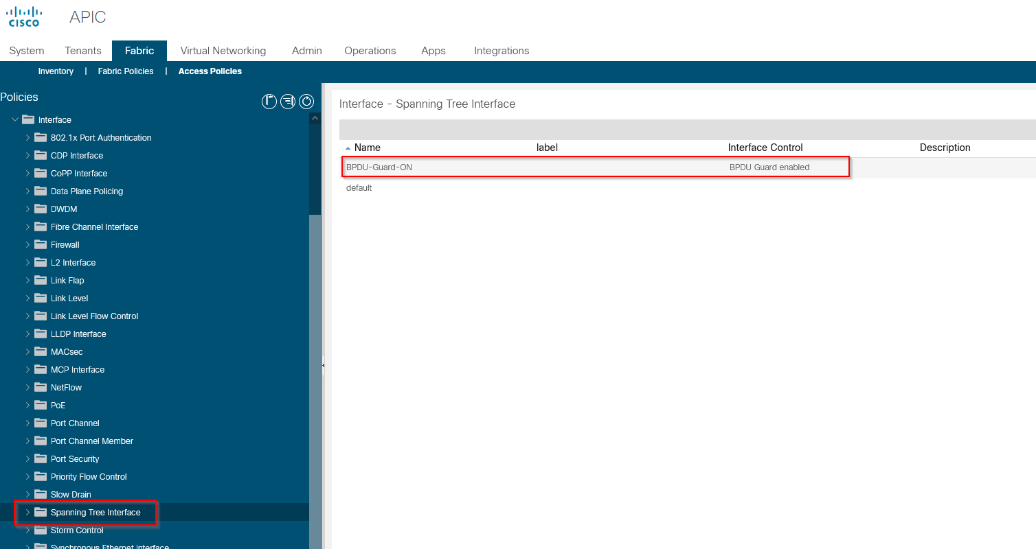Sort by the Name column header
This screenshot has height=549, width=1036.
point(368,148)
